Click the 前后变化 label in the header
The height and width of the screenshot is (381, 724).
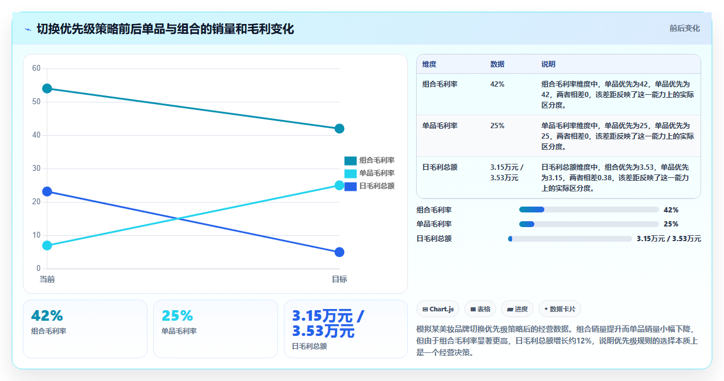point(684,29)
